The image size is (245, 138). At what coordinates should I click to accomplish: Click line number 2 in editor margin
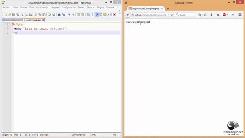click(x=8, y=28)
